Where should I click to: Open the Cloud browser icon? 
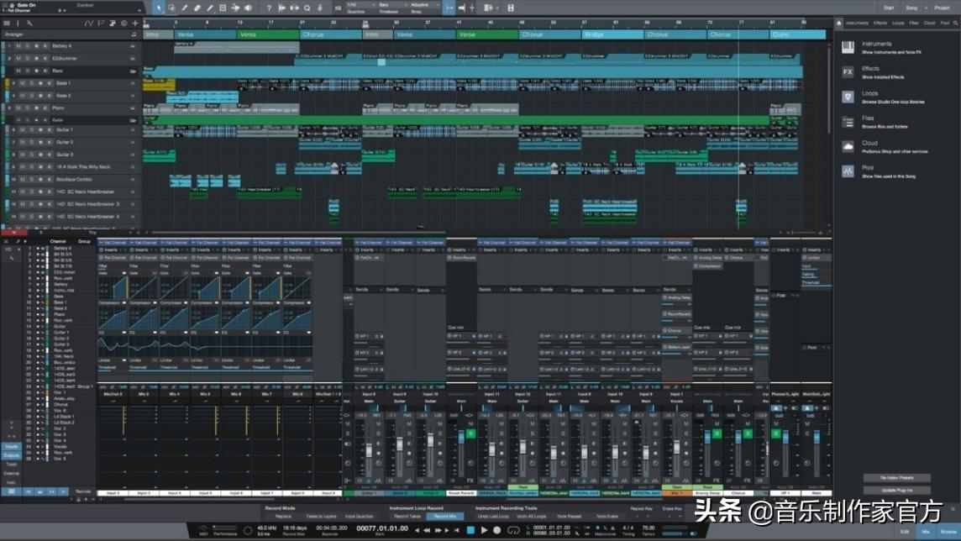coord(848,146)
